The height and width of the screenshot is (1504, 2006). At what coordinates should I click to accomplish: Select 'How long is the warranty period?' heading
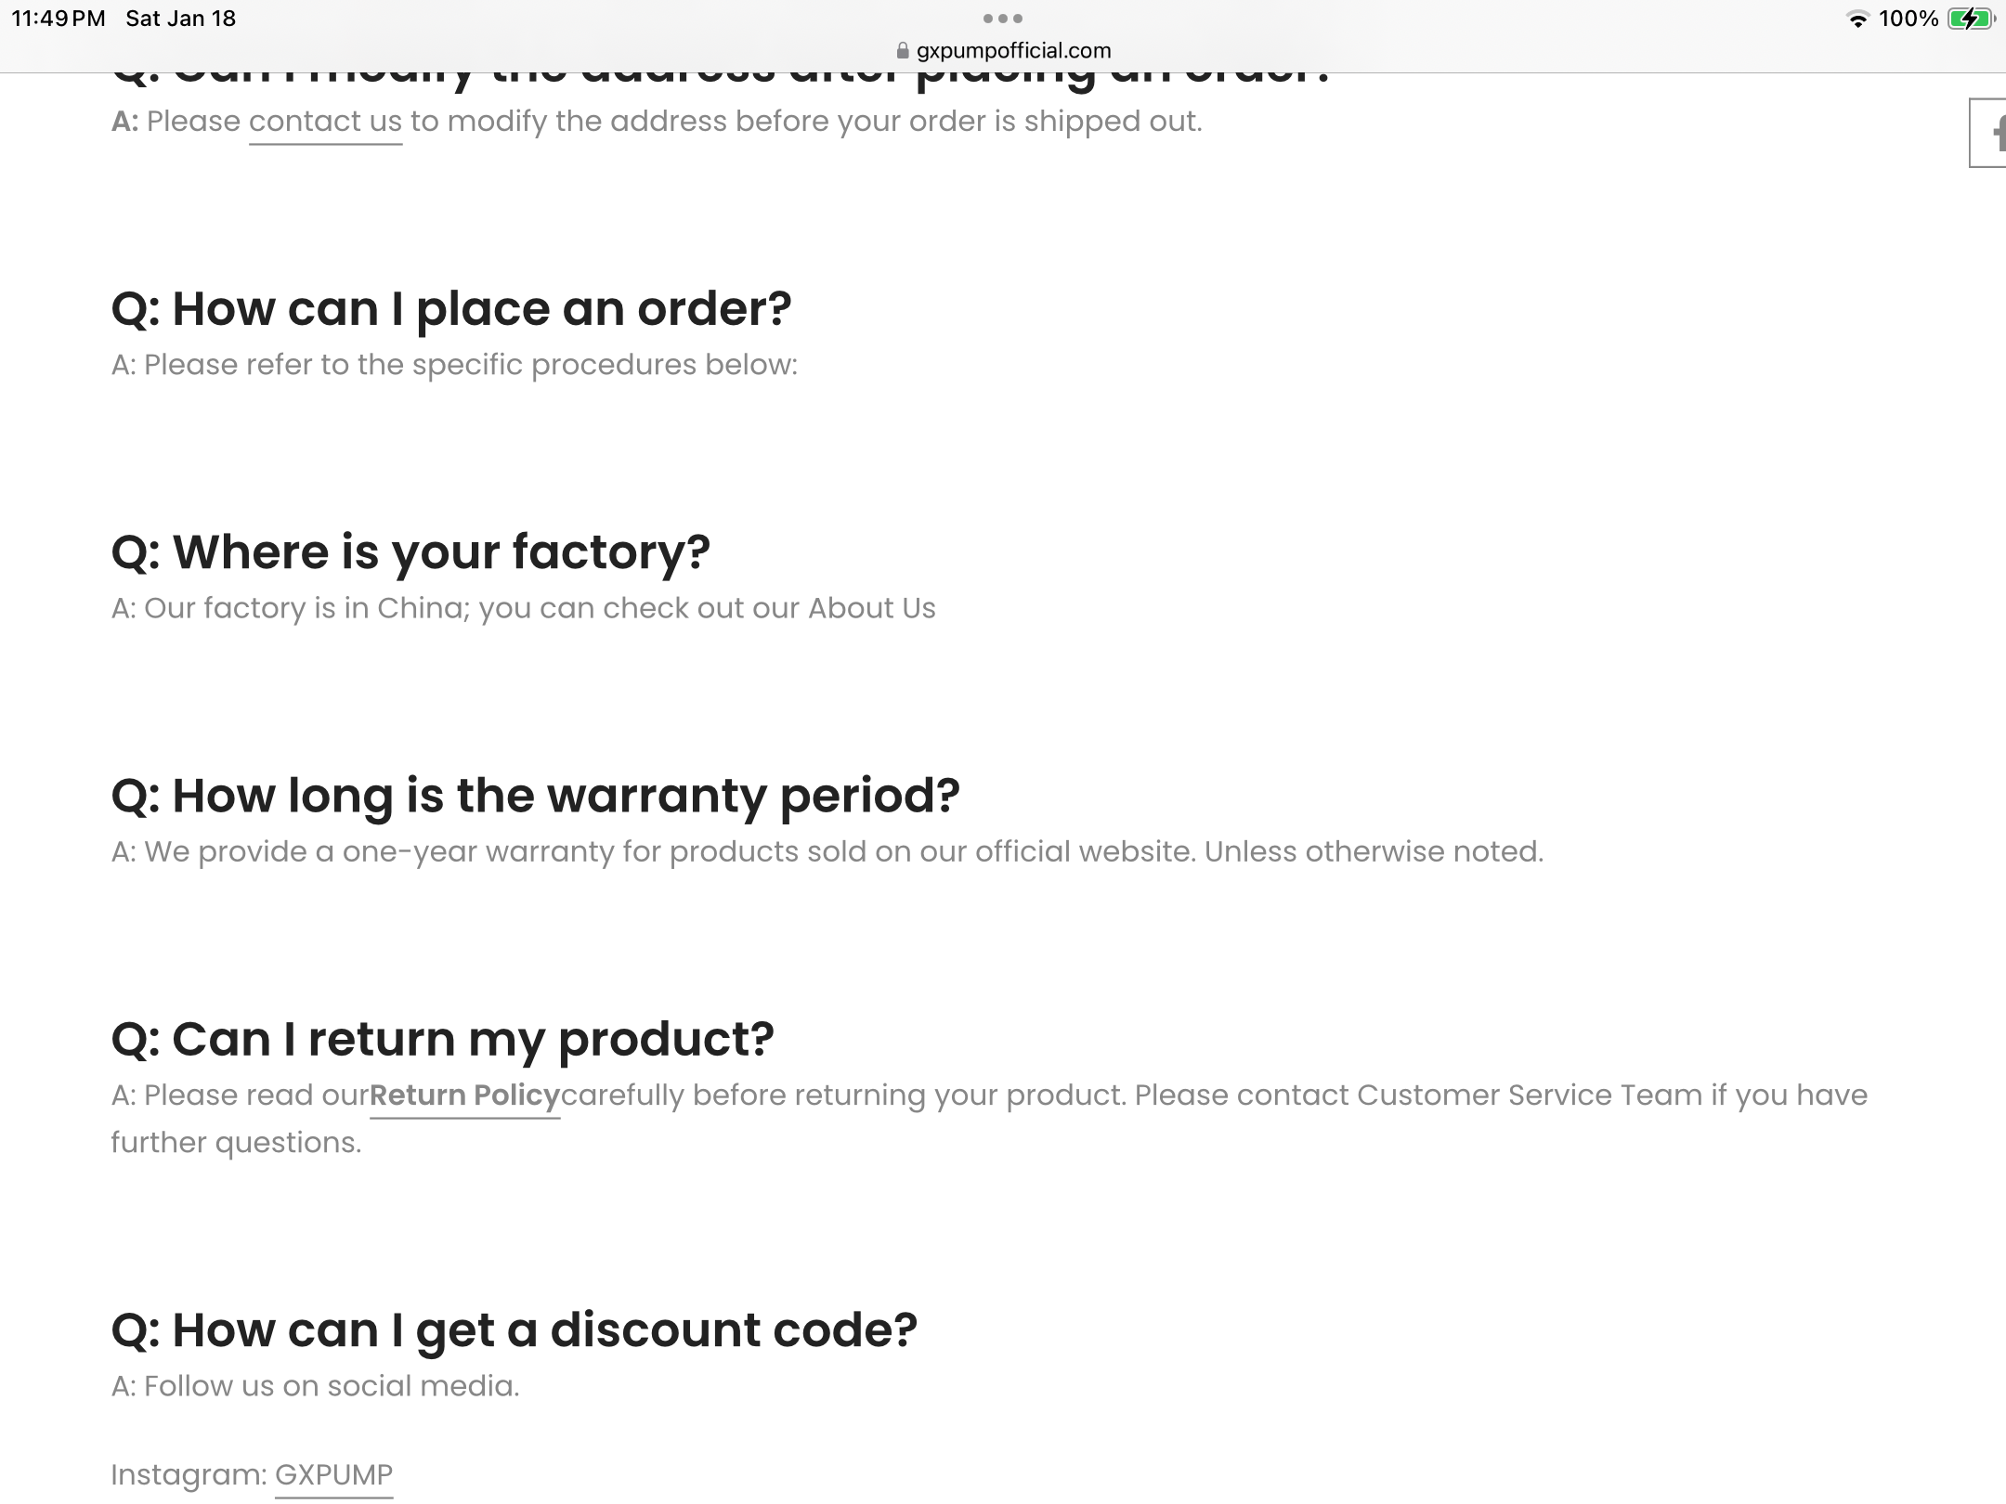click(535, 796)
